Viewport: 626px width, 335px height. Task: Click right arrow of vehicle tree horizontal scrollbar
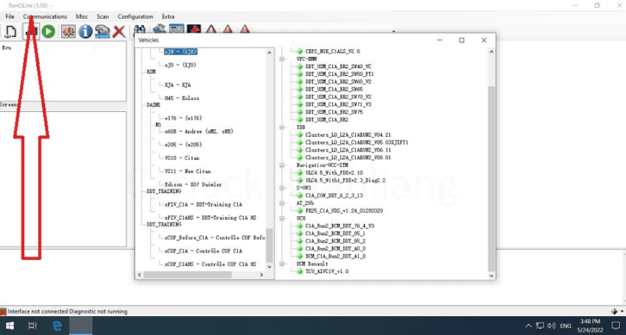[262, 275]
